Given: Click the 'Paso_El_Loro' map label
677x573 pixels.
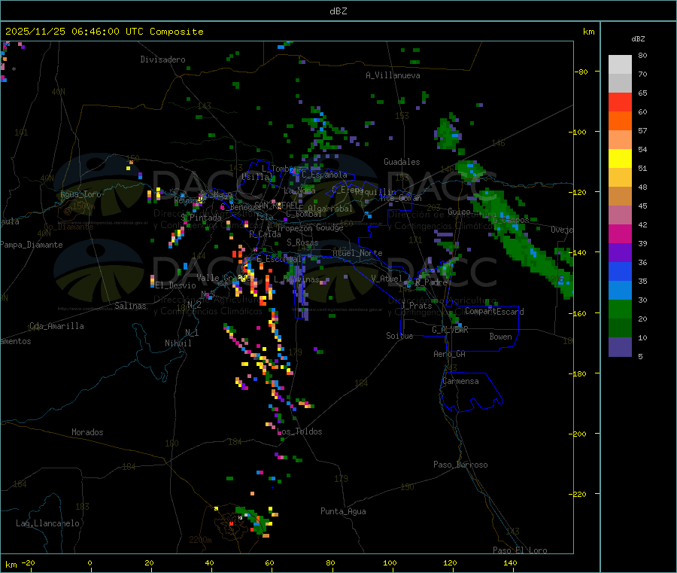Looking at the screenshot, I should point(521,550).
